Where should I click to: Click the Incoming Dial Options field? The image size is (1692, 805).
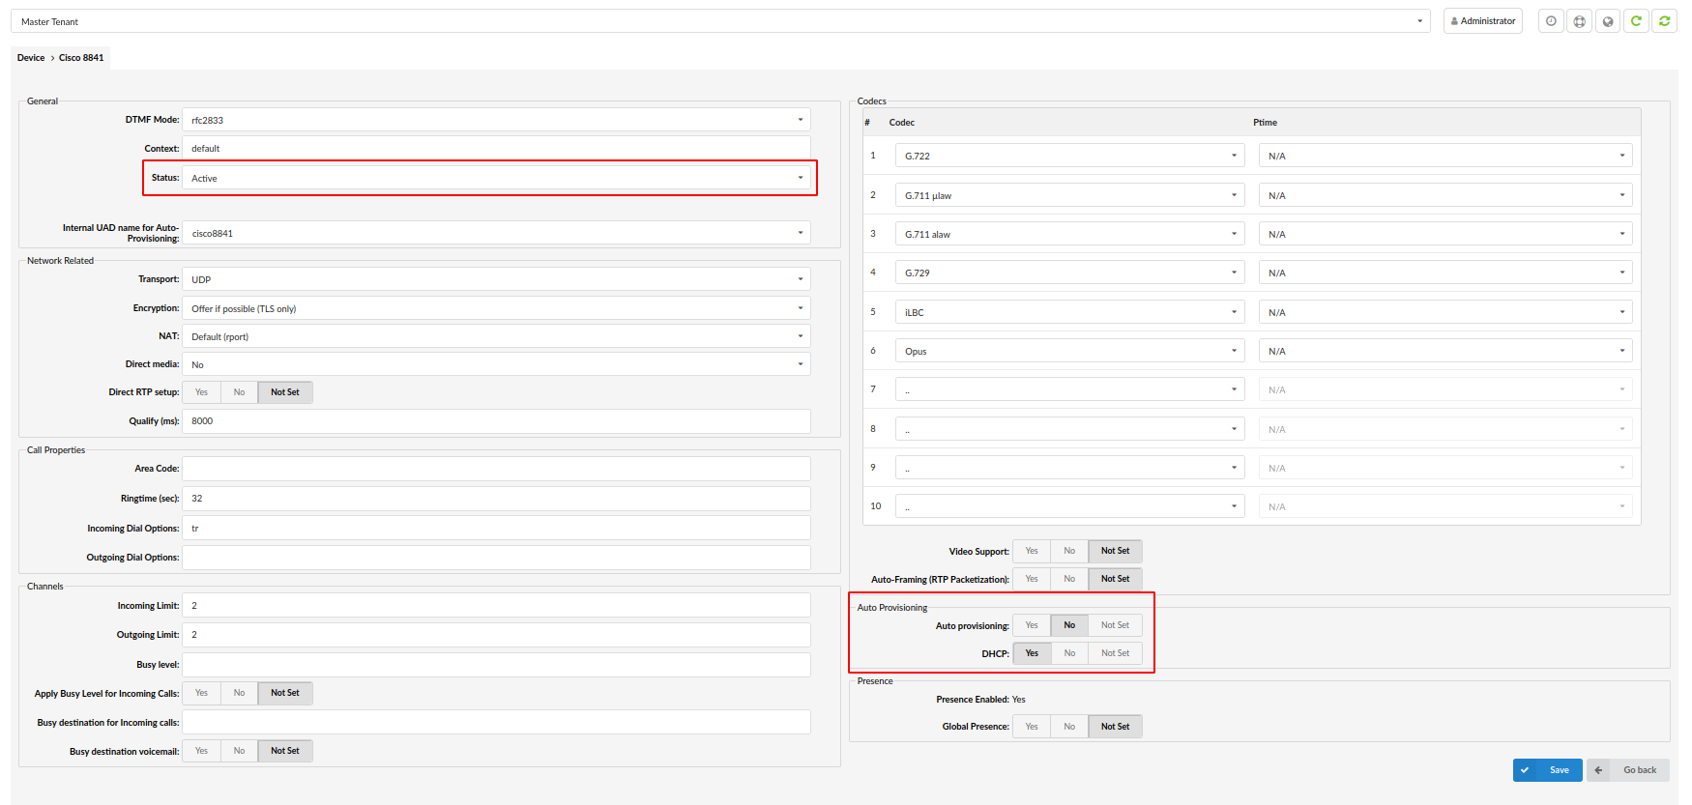tap(496, 529)
